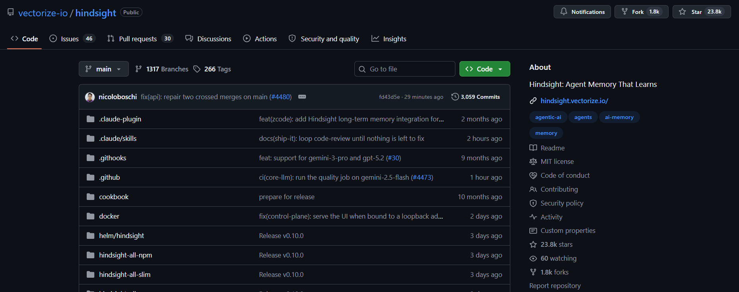Open the Issues tab
Image resolution: width=739 pixels, height=292 pixels.
coord(72,39)
